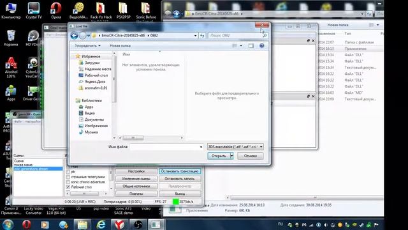Open the 3DS executable file type combo box

(235, 147)
